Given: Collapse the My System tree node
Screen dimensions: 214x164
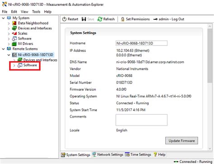Looking at the screenshot, I should pos(3,18).
